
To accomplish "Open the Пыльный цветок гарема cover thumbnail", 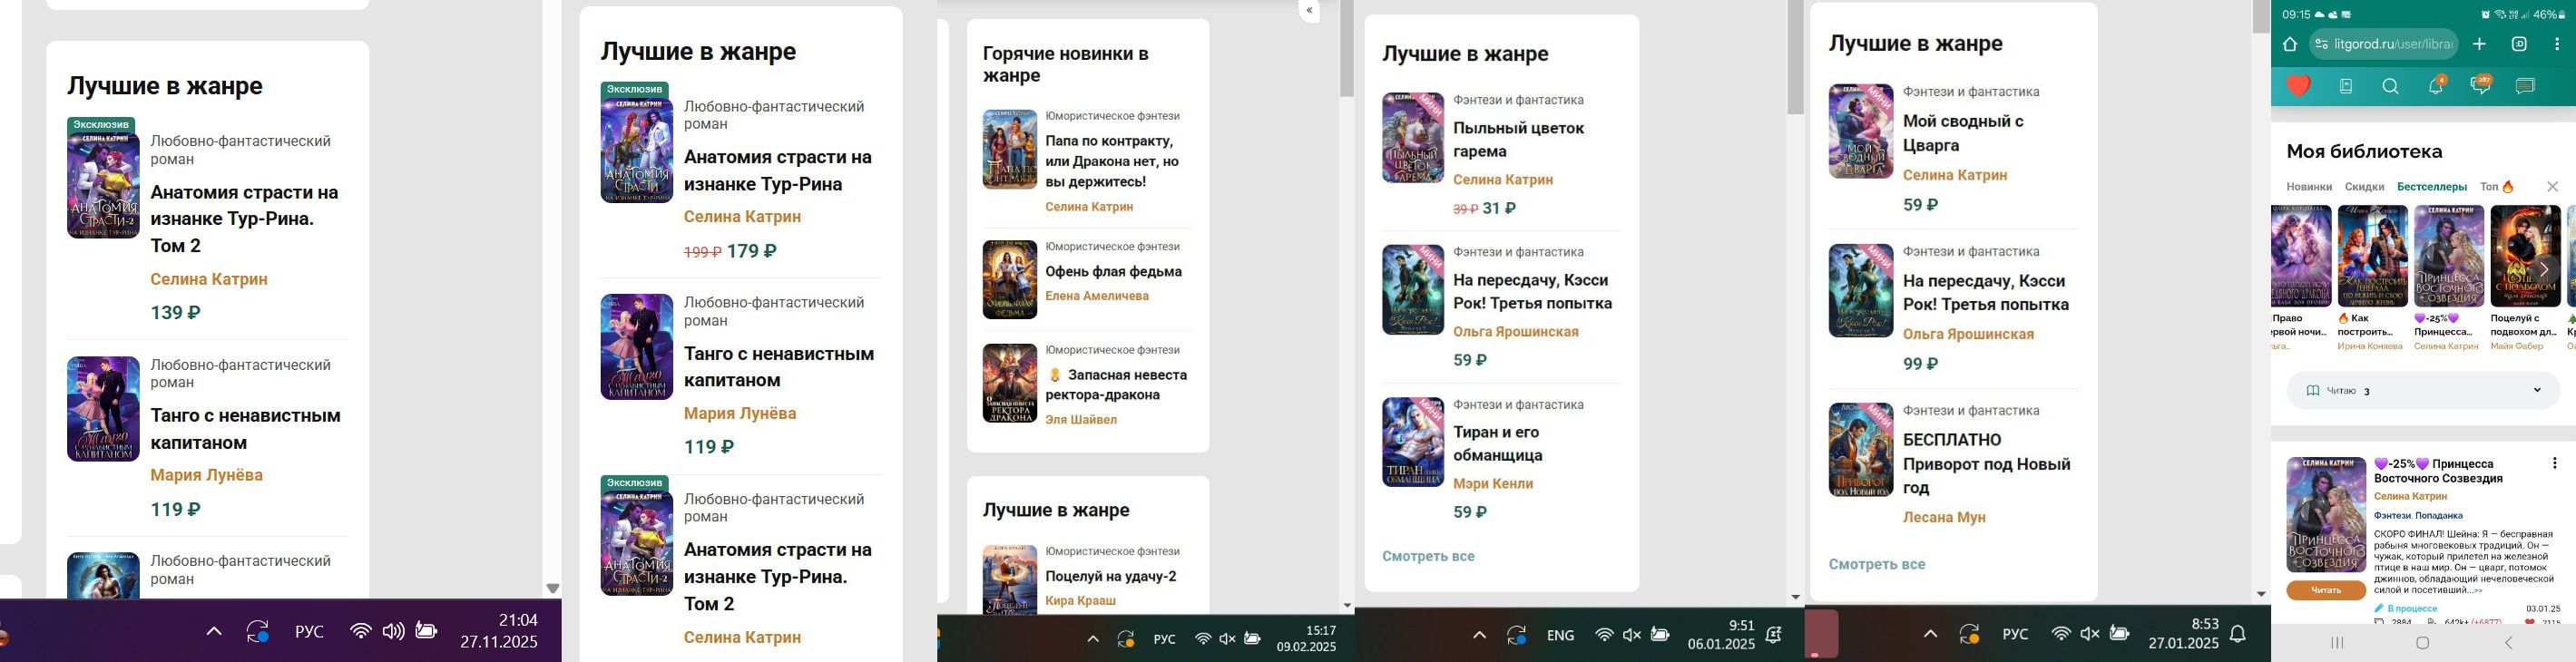I will coord(1412,138).
